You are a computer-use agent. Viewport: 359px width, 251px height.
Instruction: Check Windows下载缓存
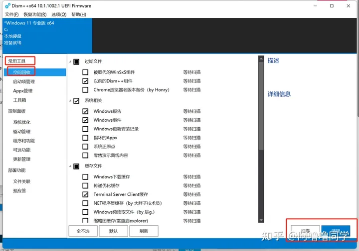pyautogui.click(x=85, y=176)
